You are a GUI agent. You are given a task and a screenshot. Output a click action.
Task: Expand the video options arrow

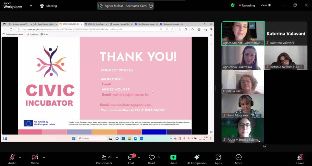point(44,157)
